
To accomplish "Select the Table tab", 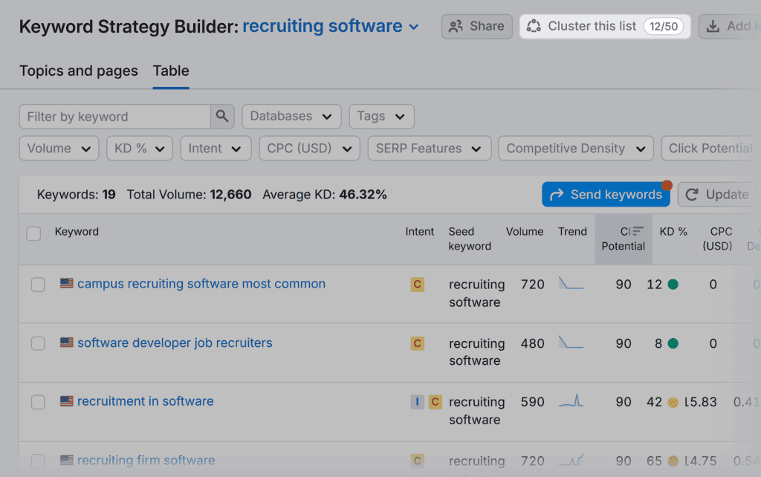I will click(171, 71).
